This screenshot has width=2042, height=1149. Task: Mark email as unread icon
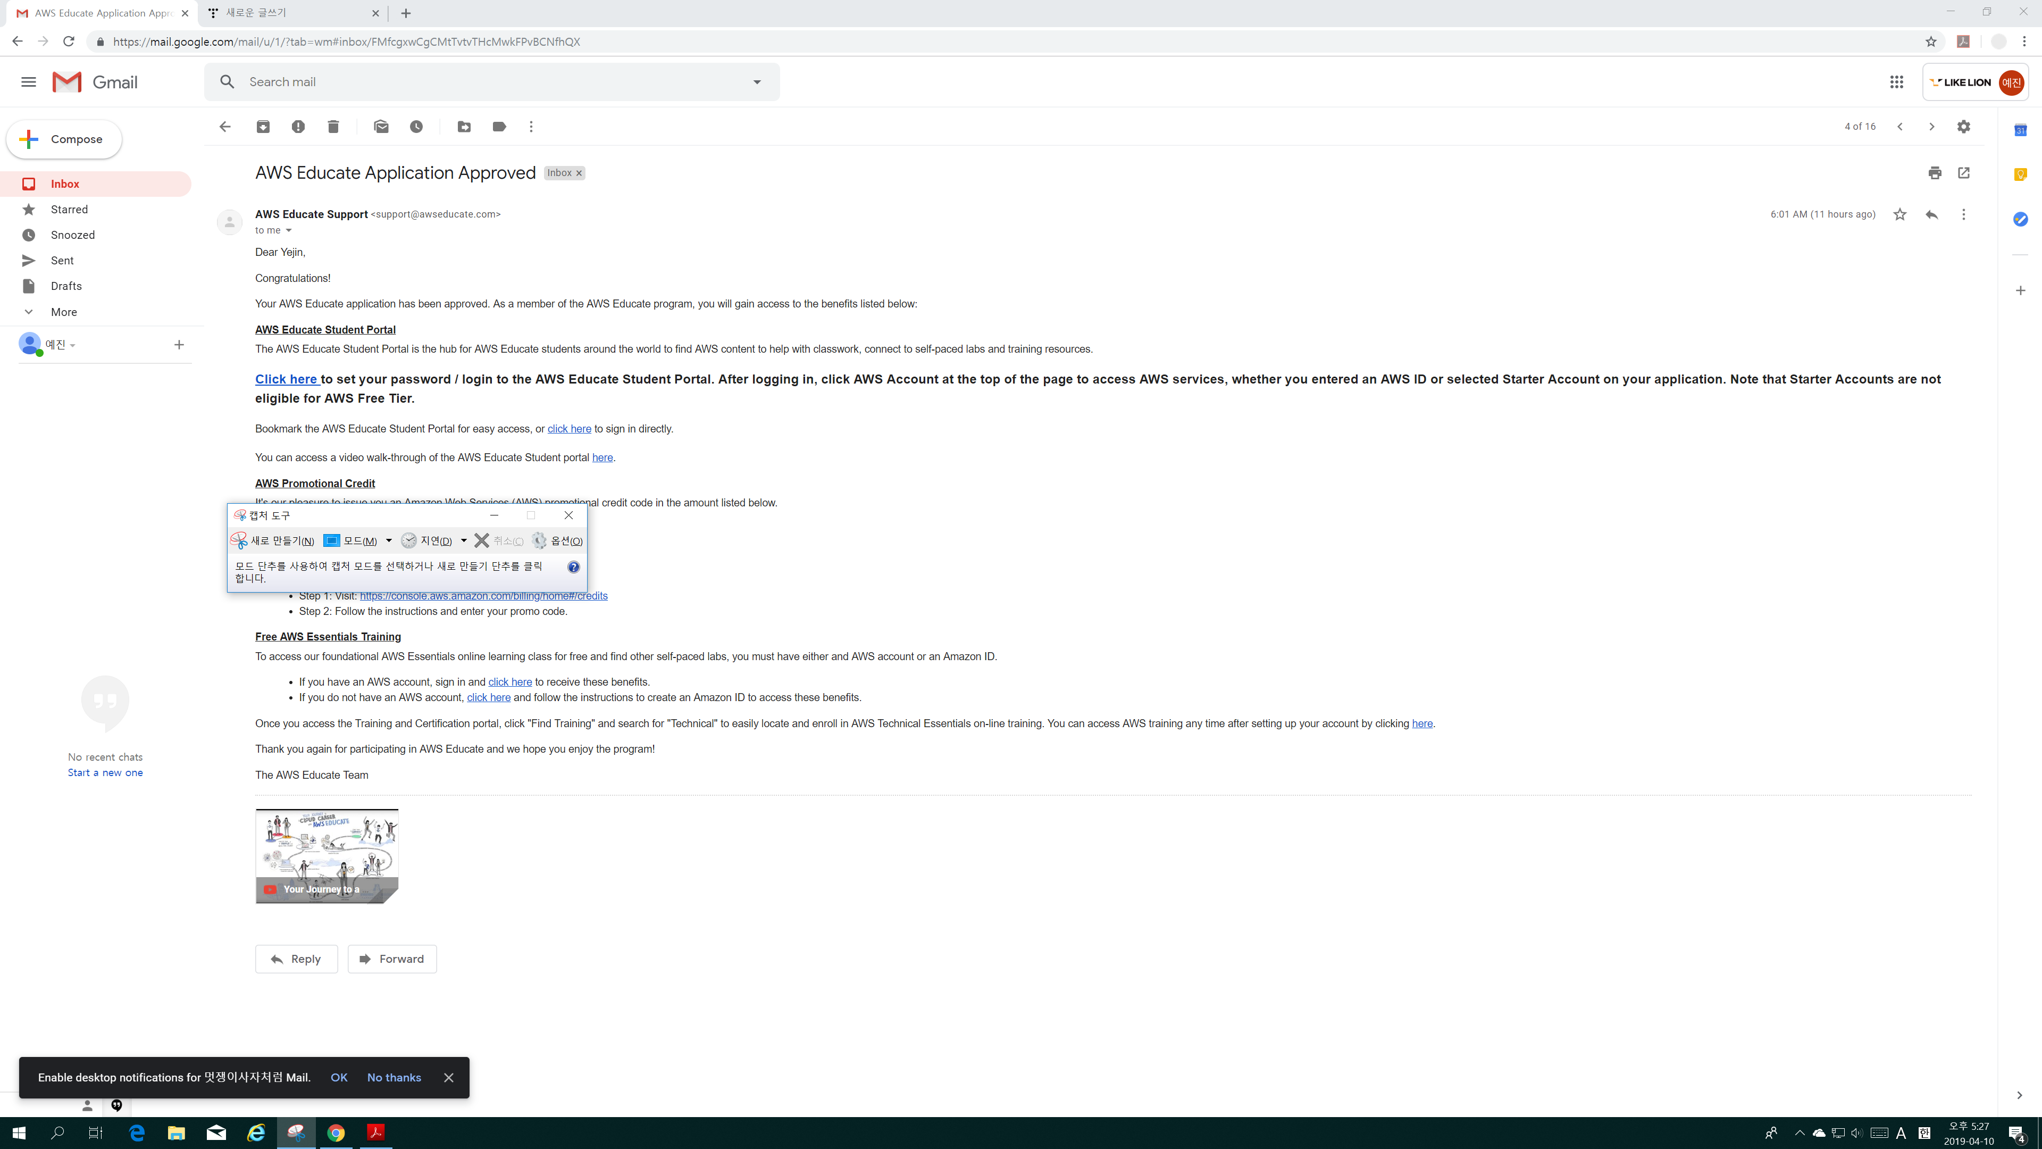[381, 127]
